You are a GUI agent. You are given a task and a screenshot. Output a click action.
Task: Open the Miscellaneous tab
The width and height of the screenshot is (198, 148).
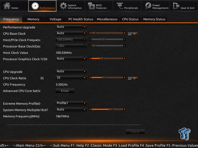107,19
